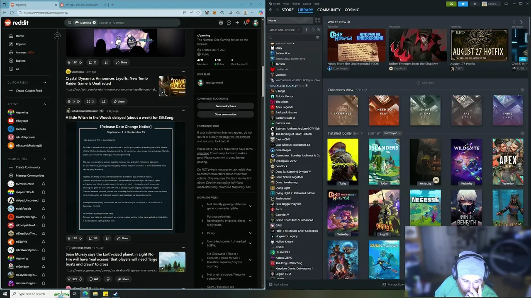Toggle favorite for r/CompetitiveApex
This screenshot has width=531, height=298.
[43, 225]
